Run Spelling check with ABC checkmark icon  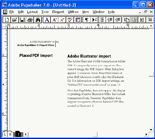click(70, 20)
